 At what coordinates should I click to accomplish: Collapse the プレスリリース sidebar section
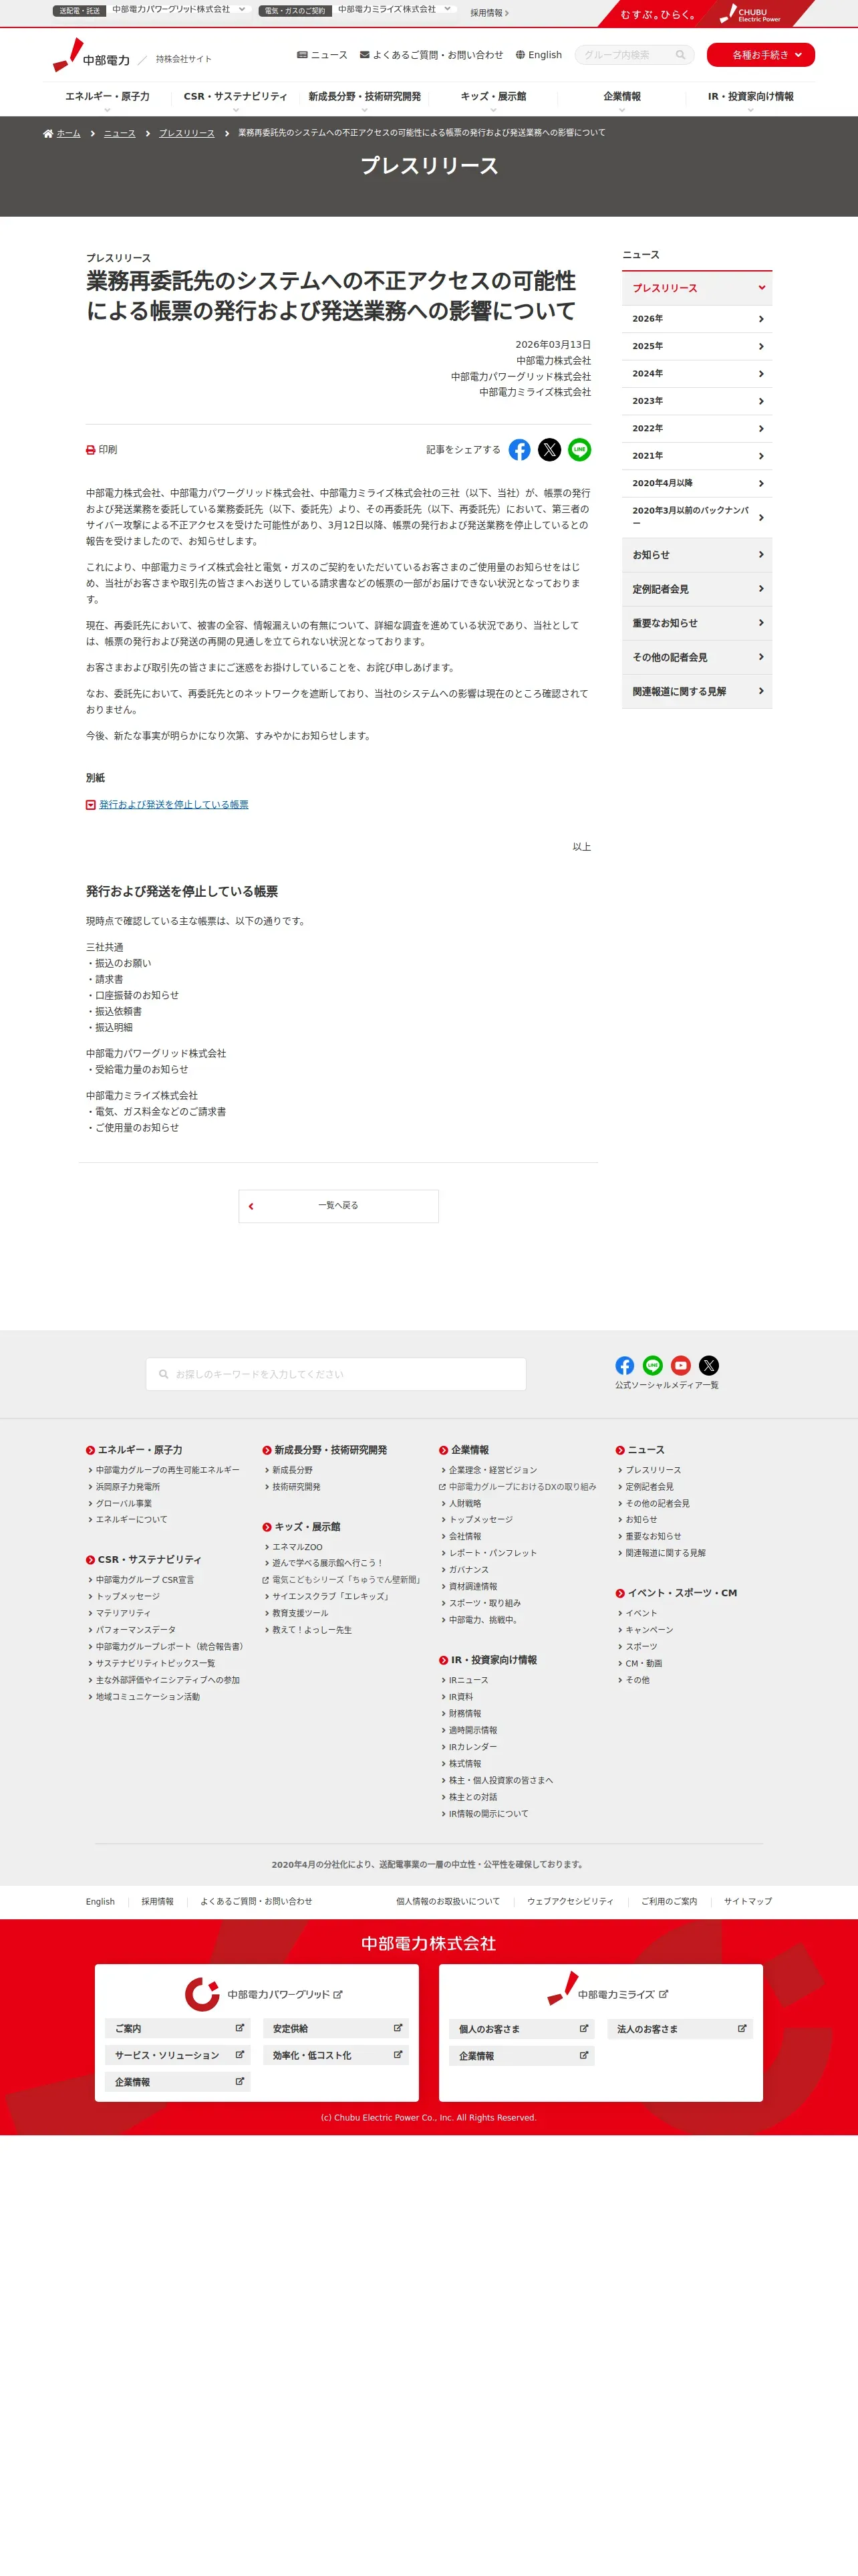pos(696,288)
